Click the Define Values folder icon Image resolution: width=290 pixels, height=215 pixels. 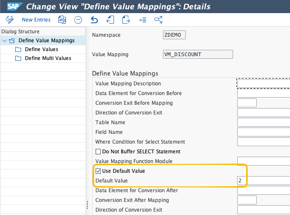[x=18, y=49]
